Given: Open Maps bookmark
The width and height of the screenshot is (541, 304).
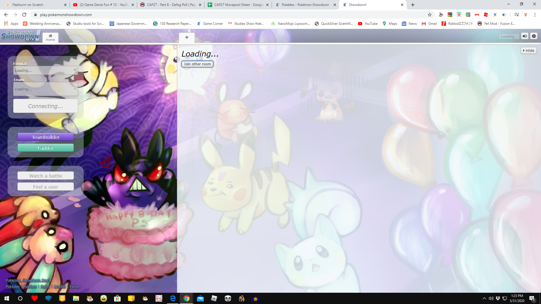Looking at the screenshot, I should pyautogui.click(x=390, y=24).
